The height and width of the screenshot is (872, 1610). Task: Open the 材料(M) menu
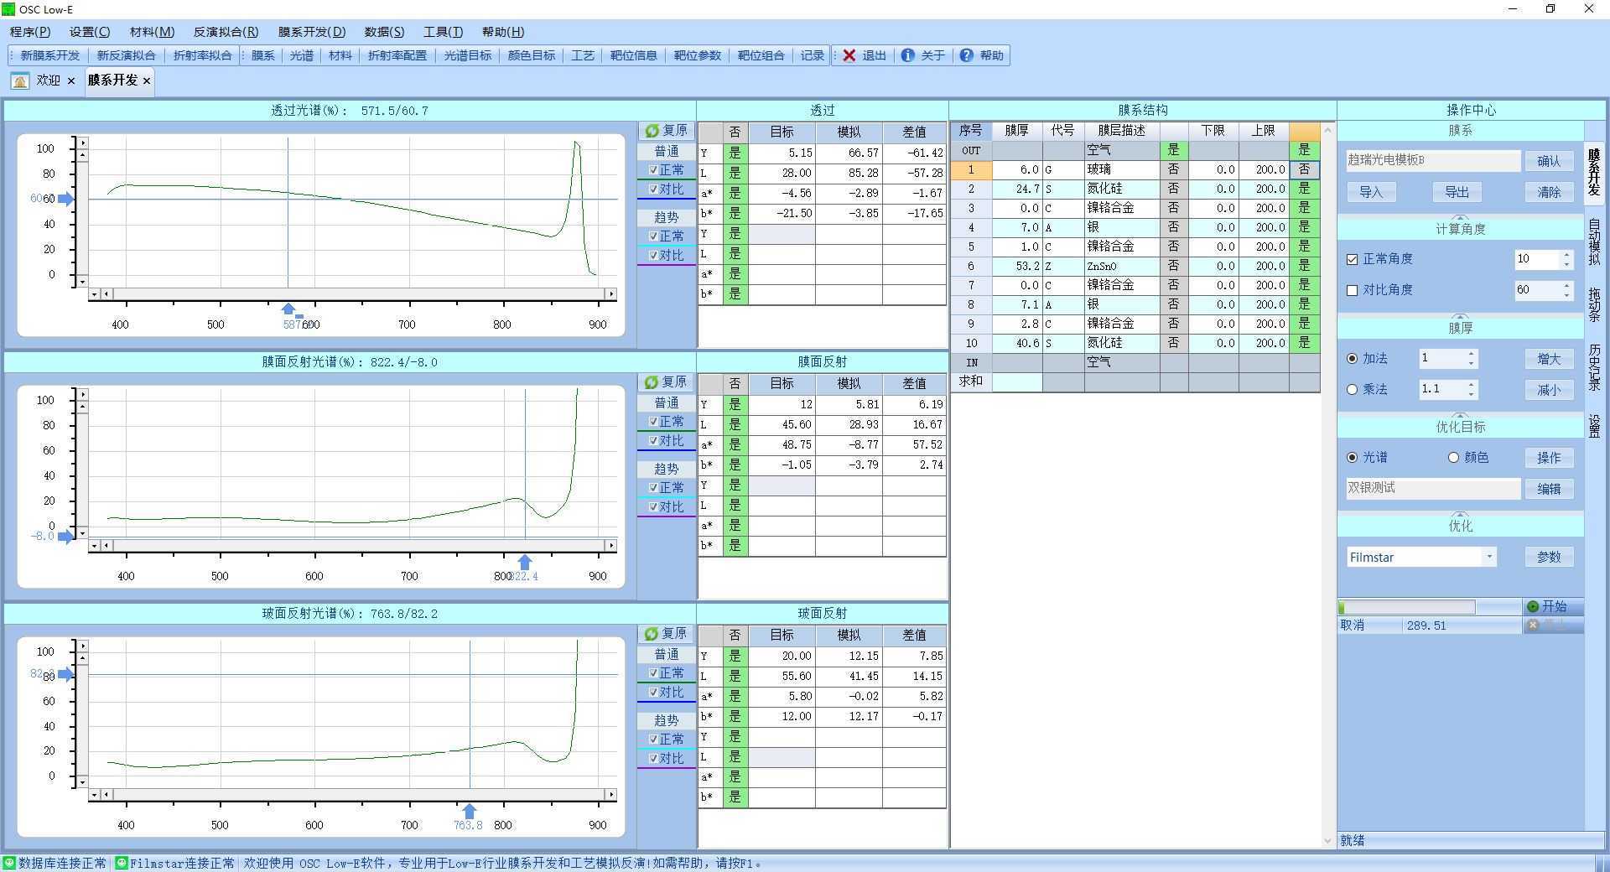[x=152, y=32]
